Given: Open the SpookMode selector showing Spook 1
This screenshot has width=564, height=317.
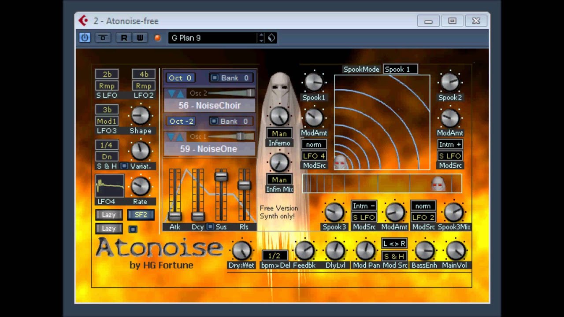Looking at the screenshot, I should 400,69.
